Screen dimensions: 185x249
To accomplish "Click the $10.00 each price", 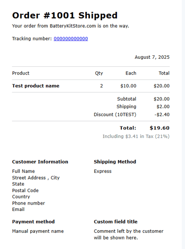I will (x=128, y=86).
